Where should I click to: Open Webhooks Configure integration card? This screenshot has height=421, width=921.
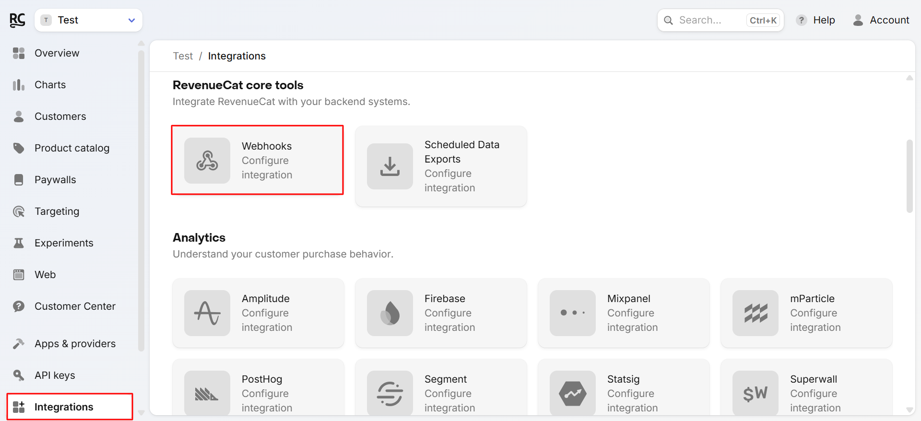coord(258,160)
